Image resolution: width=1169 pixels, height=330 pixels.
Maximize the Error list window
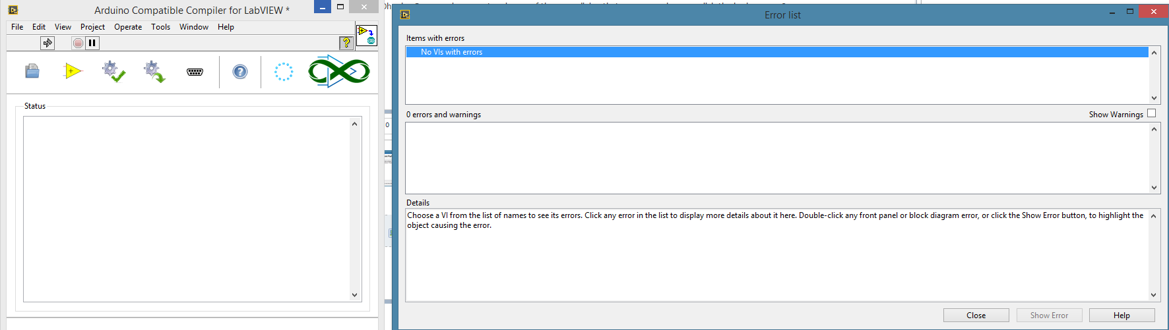[1130, 12]
